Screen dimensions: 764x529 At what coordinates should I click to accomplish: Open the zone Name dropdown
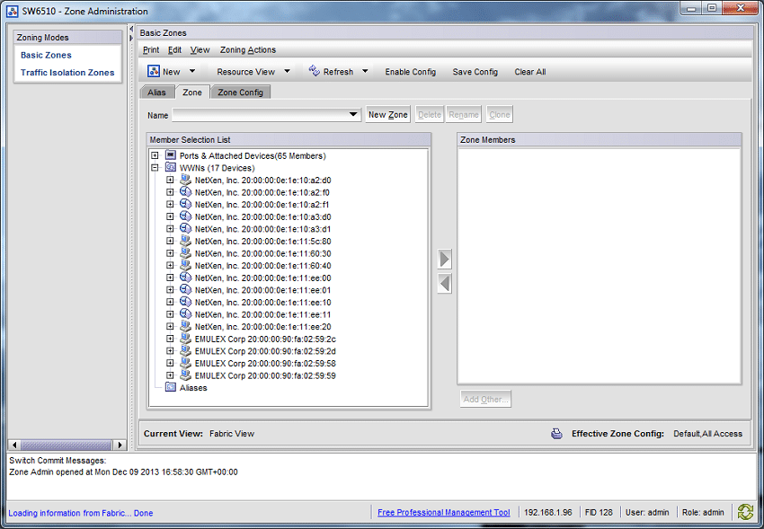coord(353,114)
